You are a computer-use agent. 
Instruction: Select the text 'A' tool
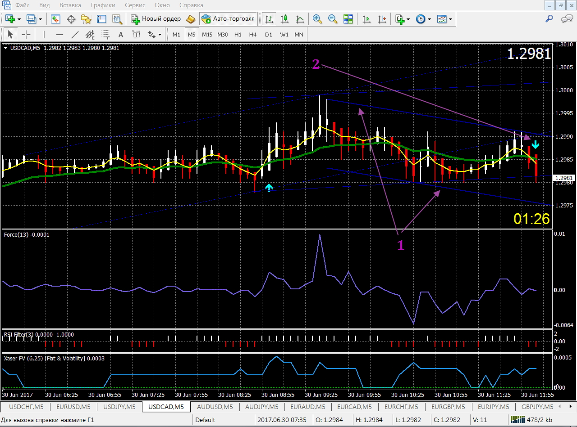point(121,34)
